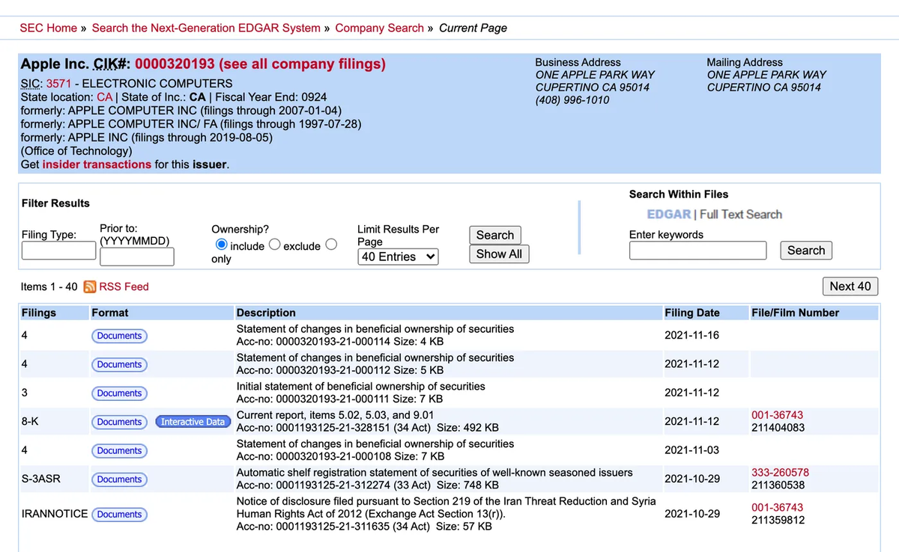This screenshot has height=552, width=899.
Task: Click the Prior to date input field
Action: point(136,257)
